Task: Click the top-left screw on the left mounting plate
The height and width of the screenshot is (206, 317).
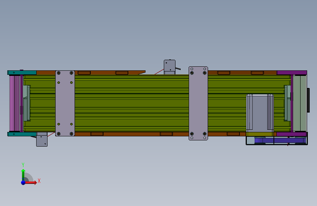Action: pos(59,73)
